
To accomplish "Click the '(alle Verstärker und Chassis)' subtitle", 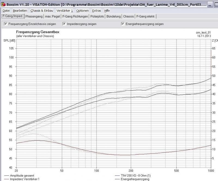I will (x=35, y=36).
